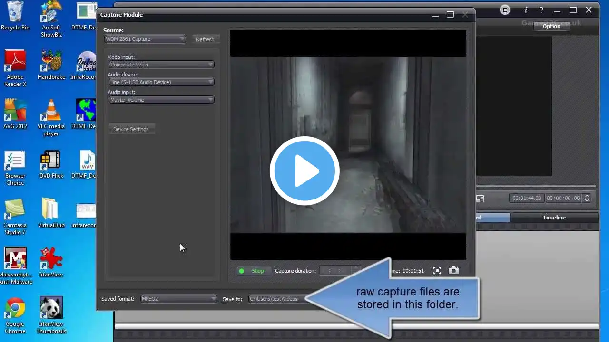Launch Handbrake from the desktop

(x=51, y=65)
